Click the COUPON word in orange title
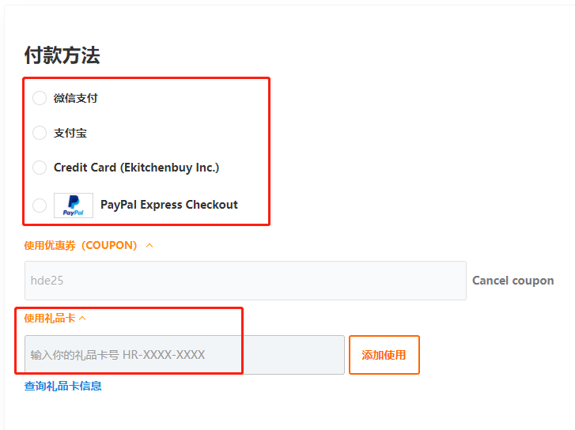 (x=109, y=245)
